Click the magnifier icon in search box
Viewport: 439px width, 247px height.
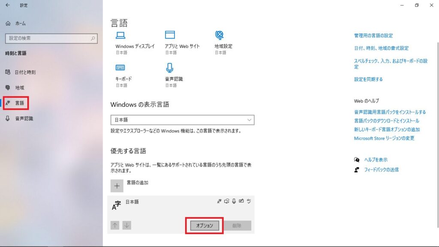(x=93, y=38)
